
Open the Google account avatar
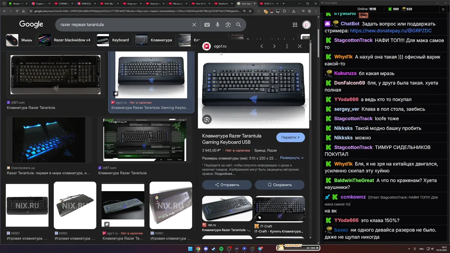[x=307, y=25]
